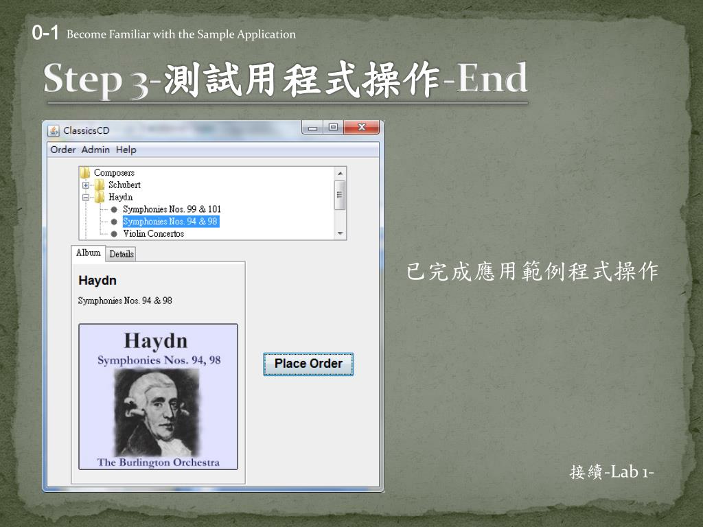Close the ClassicsCD window
703x527 pixels.
coord(361,127)
